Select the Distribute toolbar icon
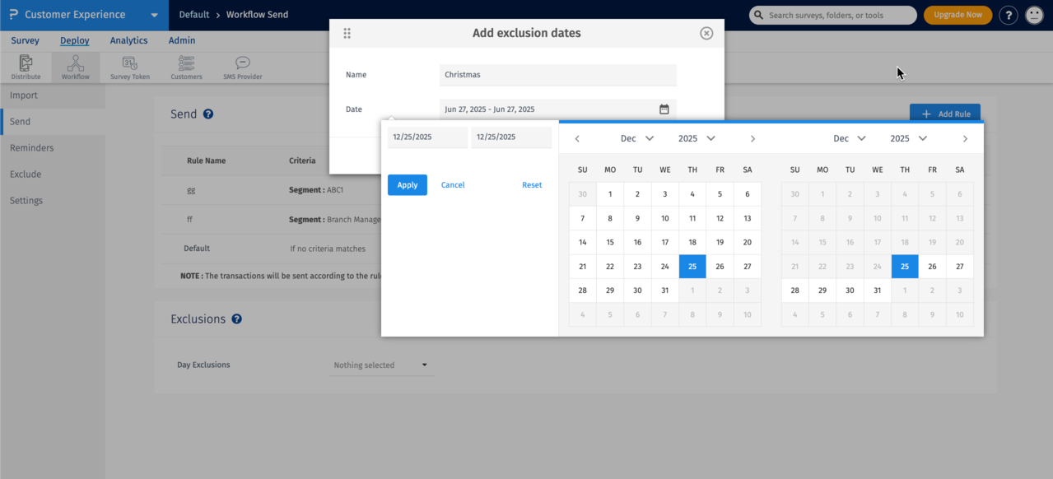Image resolution: width=1053 pixels, height=479 pixels. (26, 67)
